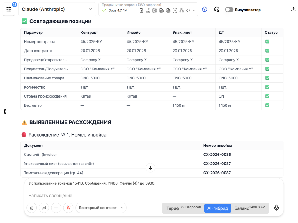Click the red A icon button
The height and width of the screenshot is (223, 298).
pos(68,208)
